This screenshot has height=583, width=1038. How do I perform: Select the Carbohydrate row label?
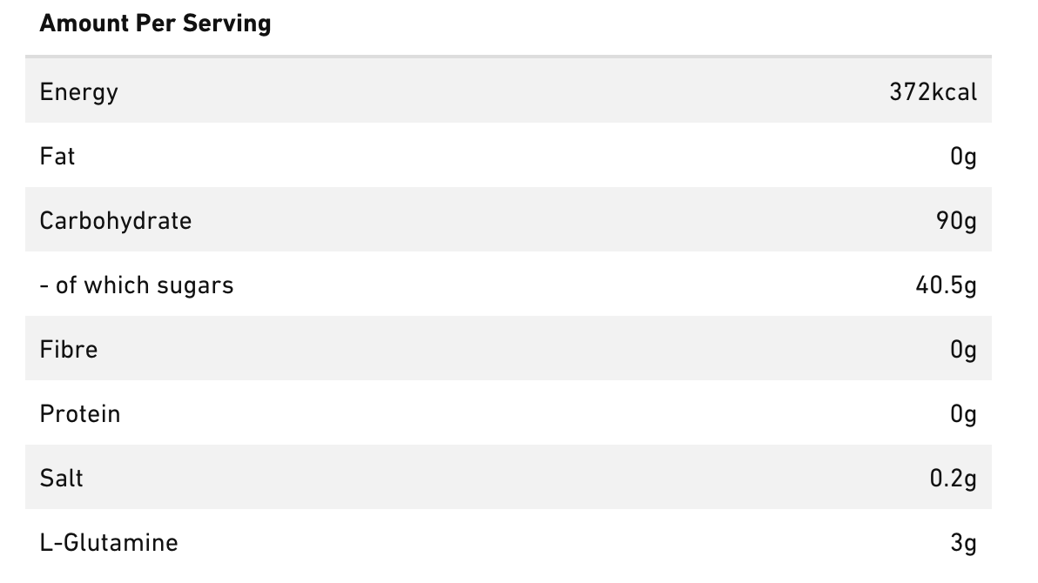tap(116, 221)
